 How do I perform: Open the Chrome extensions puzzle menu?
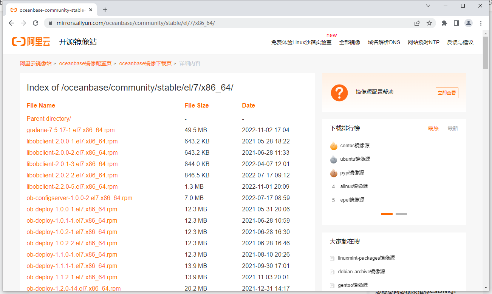point(444,23)
